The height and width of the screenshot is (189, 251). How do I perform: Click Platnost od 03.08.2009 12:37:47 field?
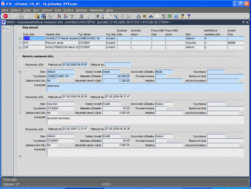pyautogui.click(x=75, y=129)
